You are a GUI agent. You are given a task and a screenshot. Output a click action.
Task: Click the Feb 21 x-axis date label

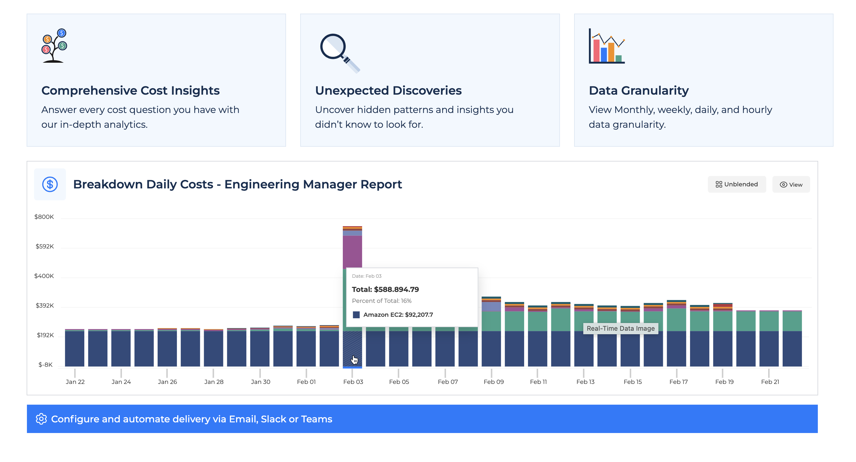pos(770,382)
